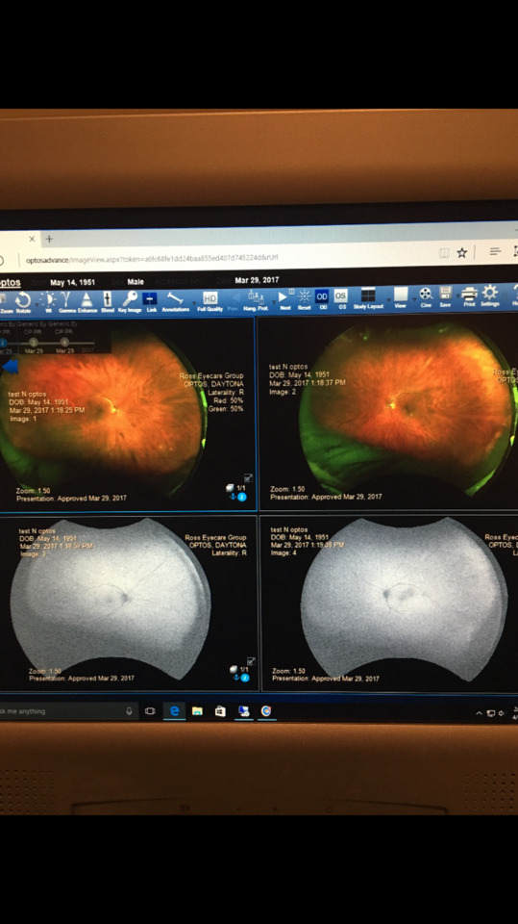Screen dimensions: 518x924
Task: Click the Cortana microphone icon
Action: pos(129,711)
